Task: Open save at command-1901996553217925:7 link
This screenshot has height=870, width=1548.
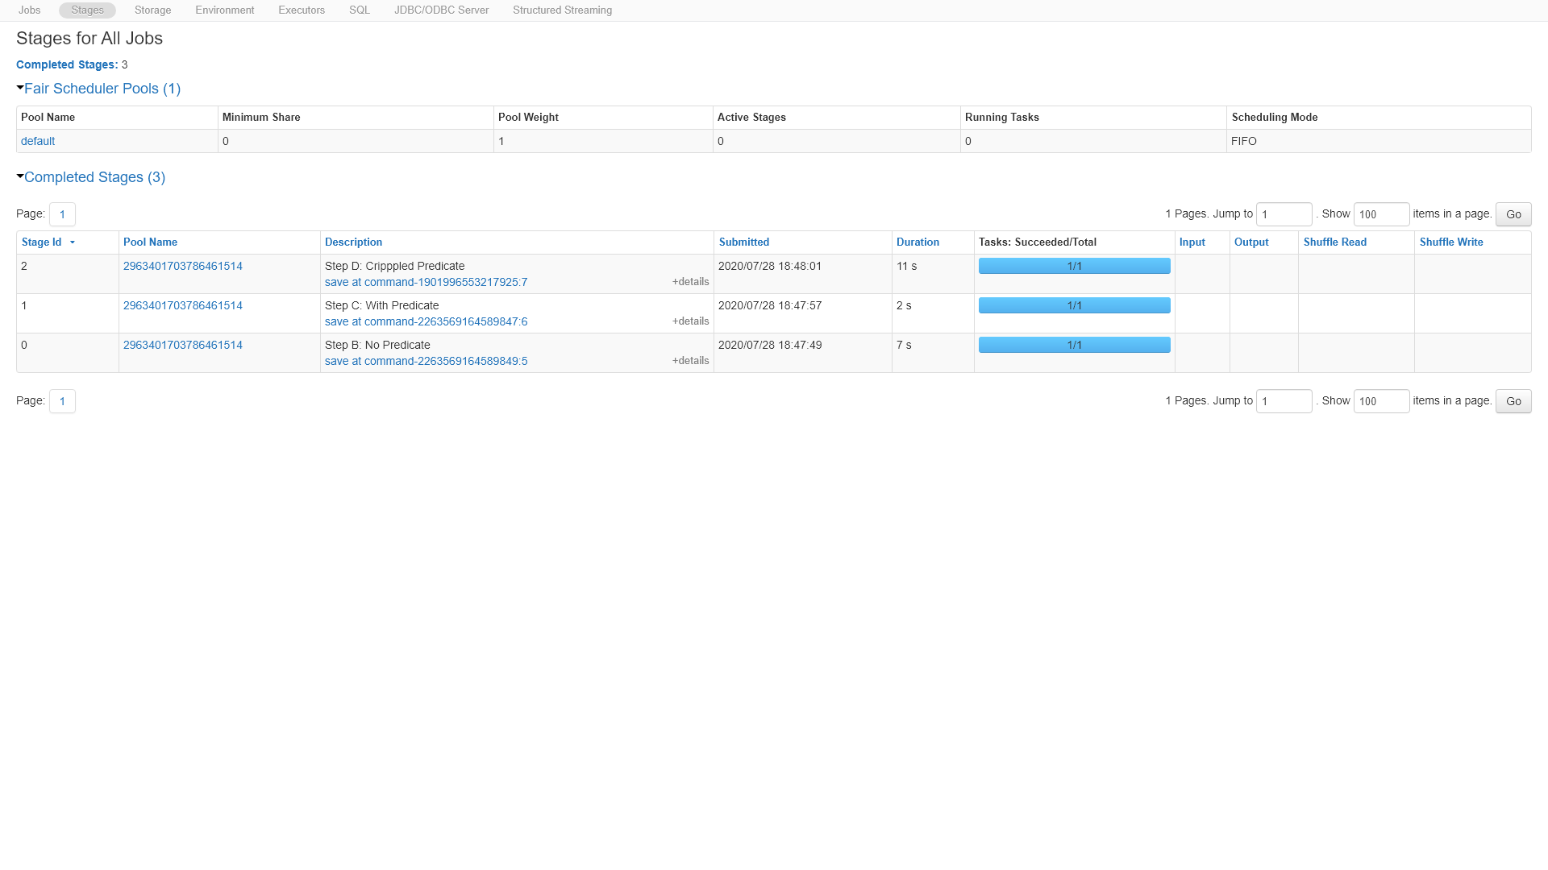Action: click(x=427, y=282)
